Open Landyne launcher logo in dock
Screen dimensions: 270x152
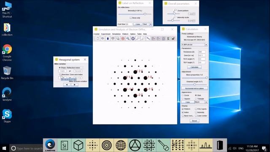(x=50, y=145)
